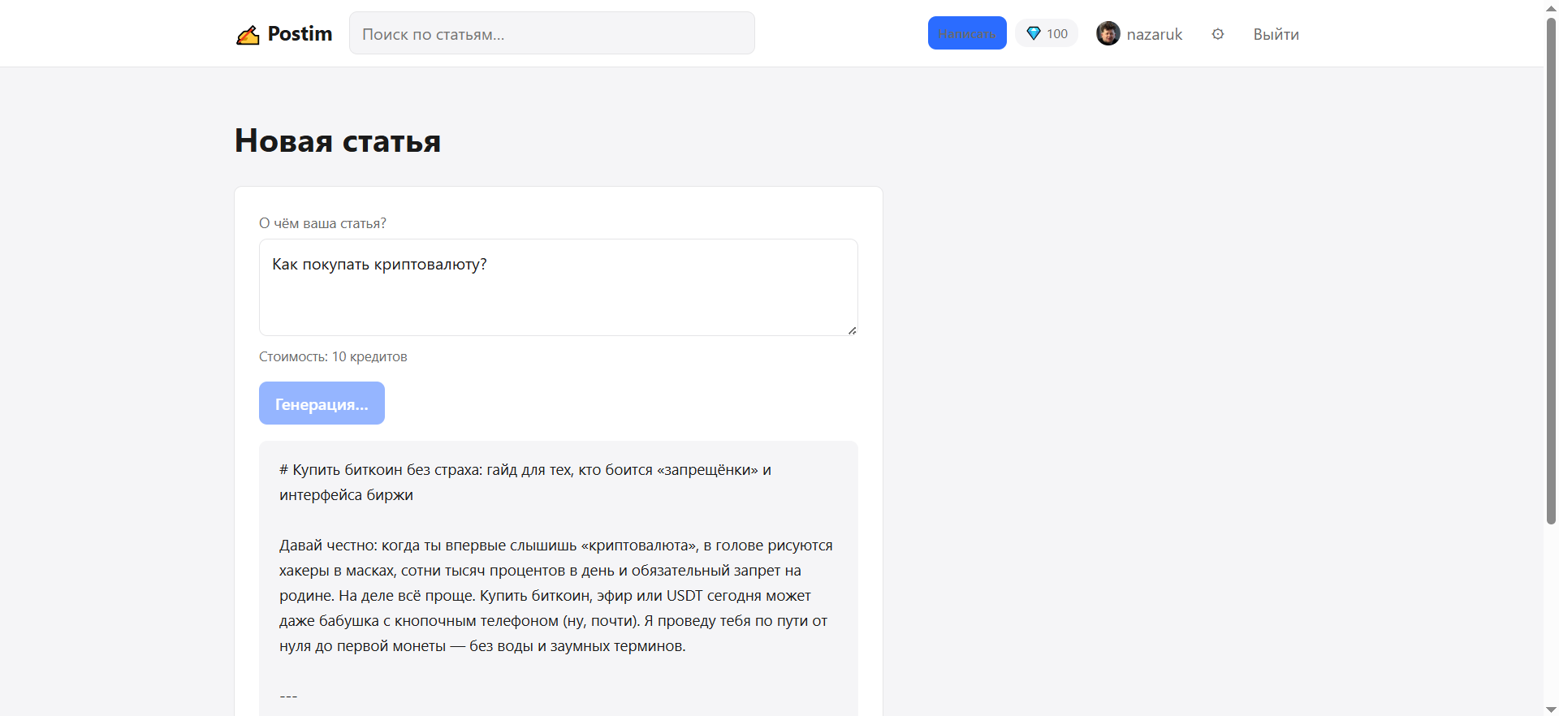
Task: Focus the 'Поиск по статьям...' search field
Action: point(552,33)
